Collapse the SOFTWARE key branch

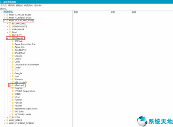click(7, 38)
